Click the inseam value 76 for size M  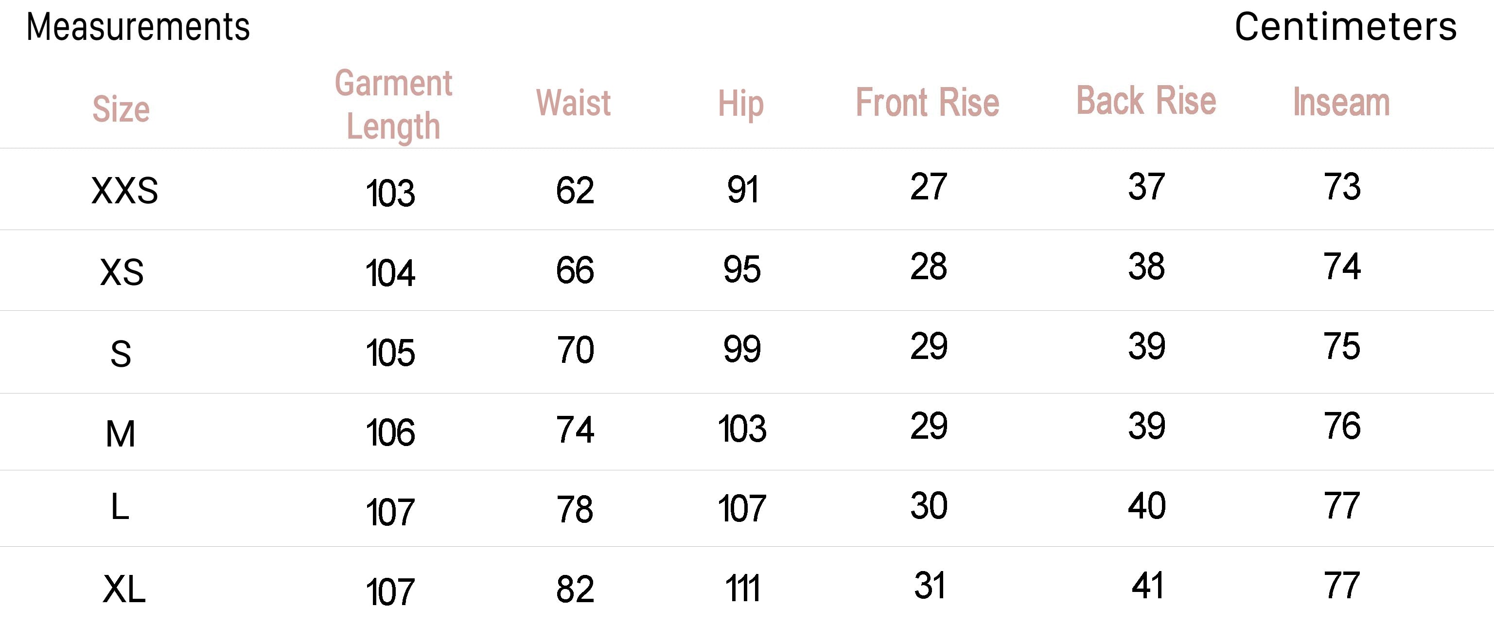pyautogui.click(x=1342, y=426)
